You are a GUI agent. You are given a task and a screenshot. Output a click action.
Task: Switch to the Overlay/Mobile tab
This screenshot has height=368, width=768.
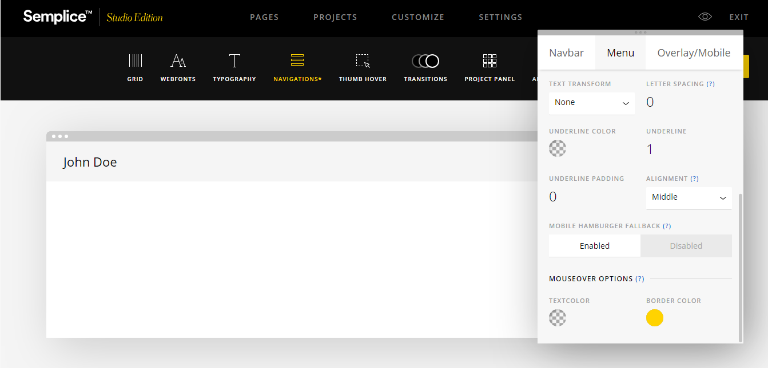pos(694,53)
